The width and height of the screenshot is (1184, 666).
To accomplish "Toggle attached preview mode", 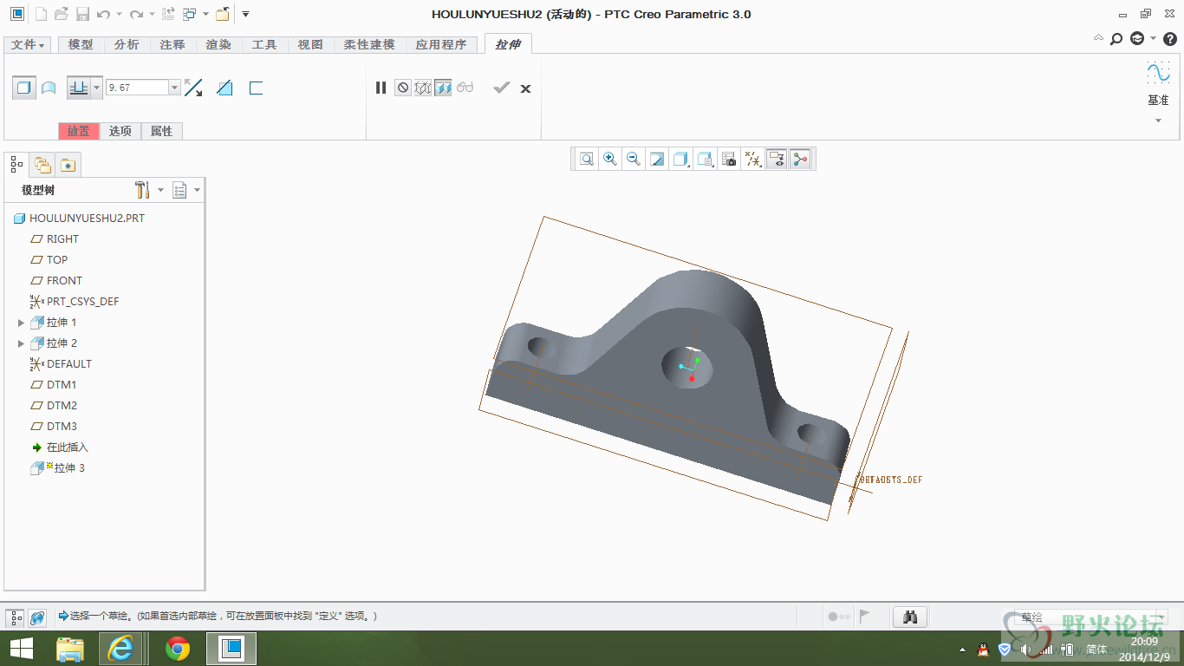I will coord(443,88).
